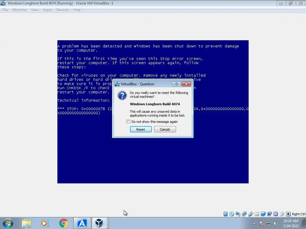
Task: Open Google Chrome from the taskbar
Action: [x=63, y=223]
